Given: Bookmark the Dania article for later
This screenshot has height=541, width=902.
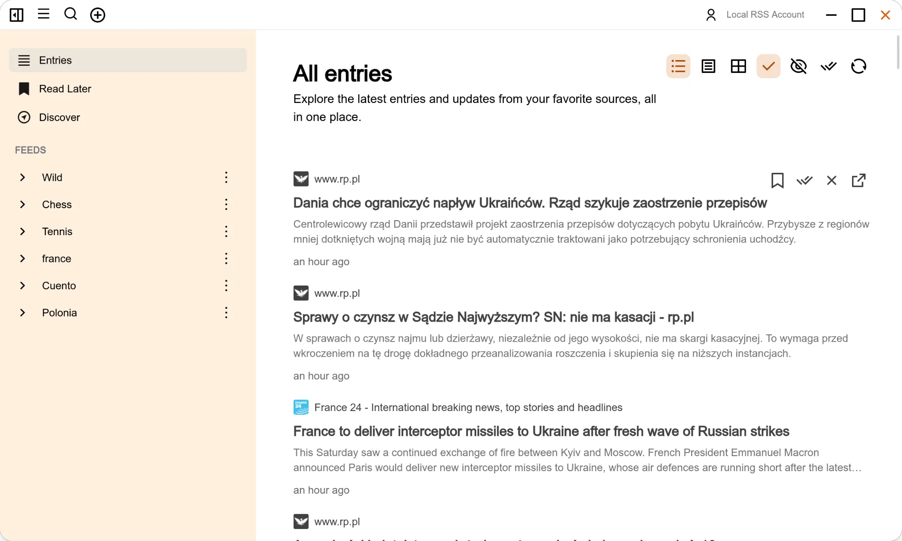Looking at the screenshot, I should pos(777,180).
